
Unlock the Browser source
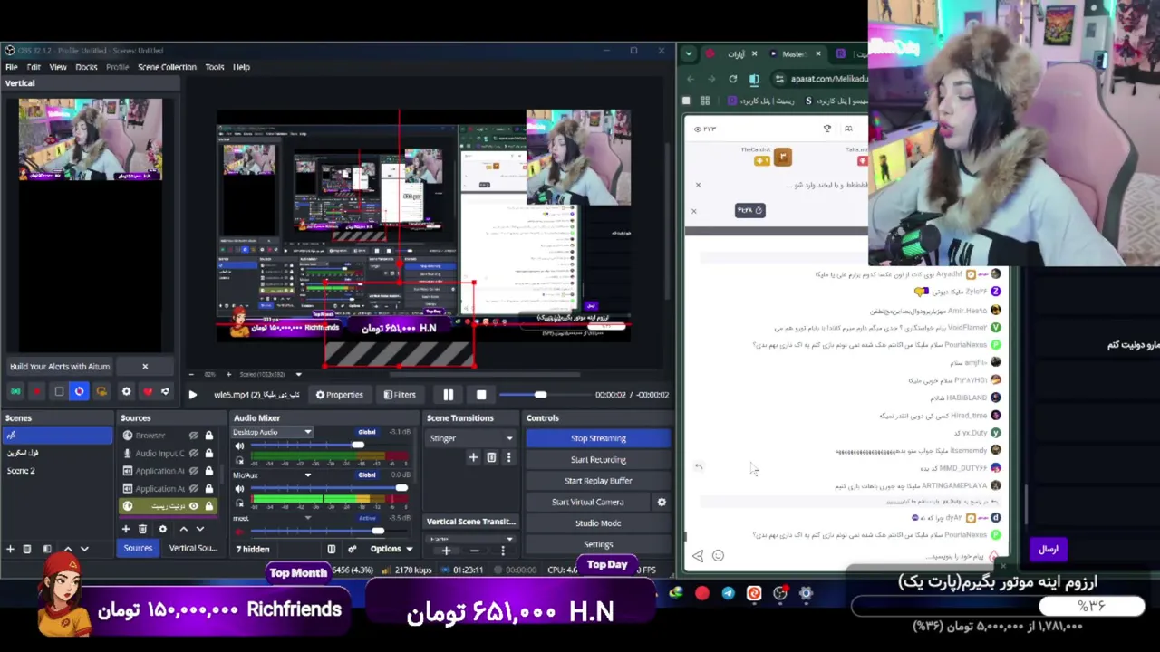(x=209, y=436)
